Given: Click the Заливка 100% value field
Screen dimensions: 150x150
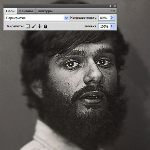Looking at the screenshot, I should tap(104, 26).
